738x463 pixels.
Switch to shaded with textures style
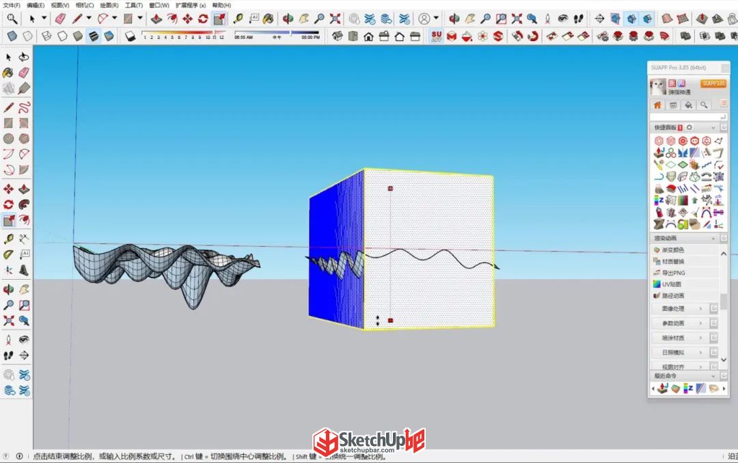pyautogui.click(x=94, y=36)
